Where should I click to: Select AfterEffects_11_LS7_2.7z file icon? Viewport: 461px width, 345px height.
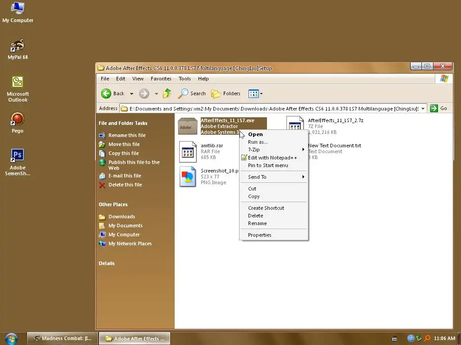pos(295,123)
